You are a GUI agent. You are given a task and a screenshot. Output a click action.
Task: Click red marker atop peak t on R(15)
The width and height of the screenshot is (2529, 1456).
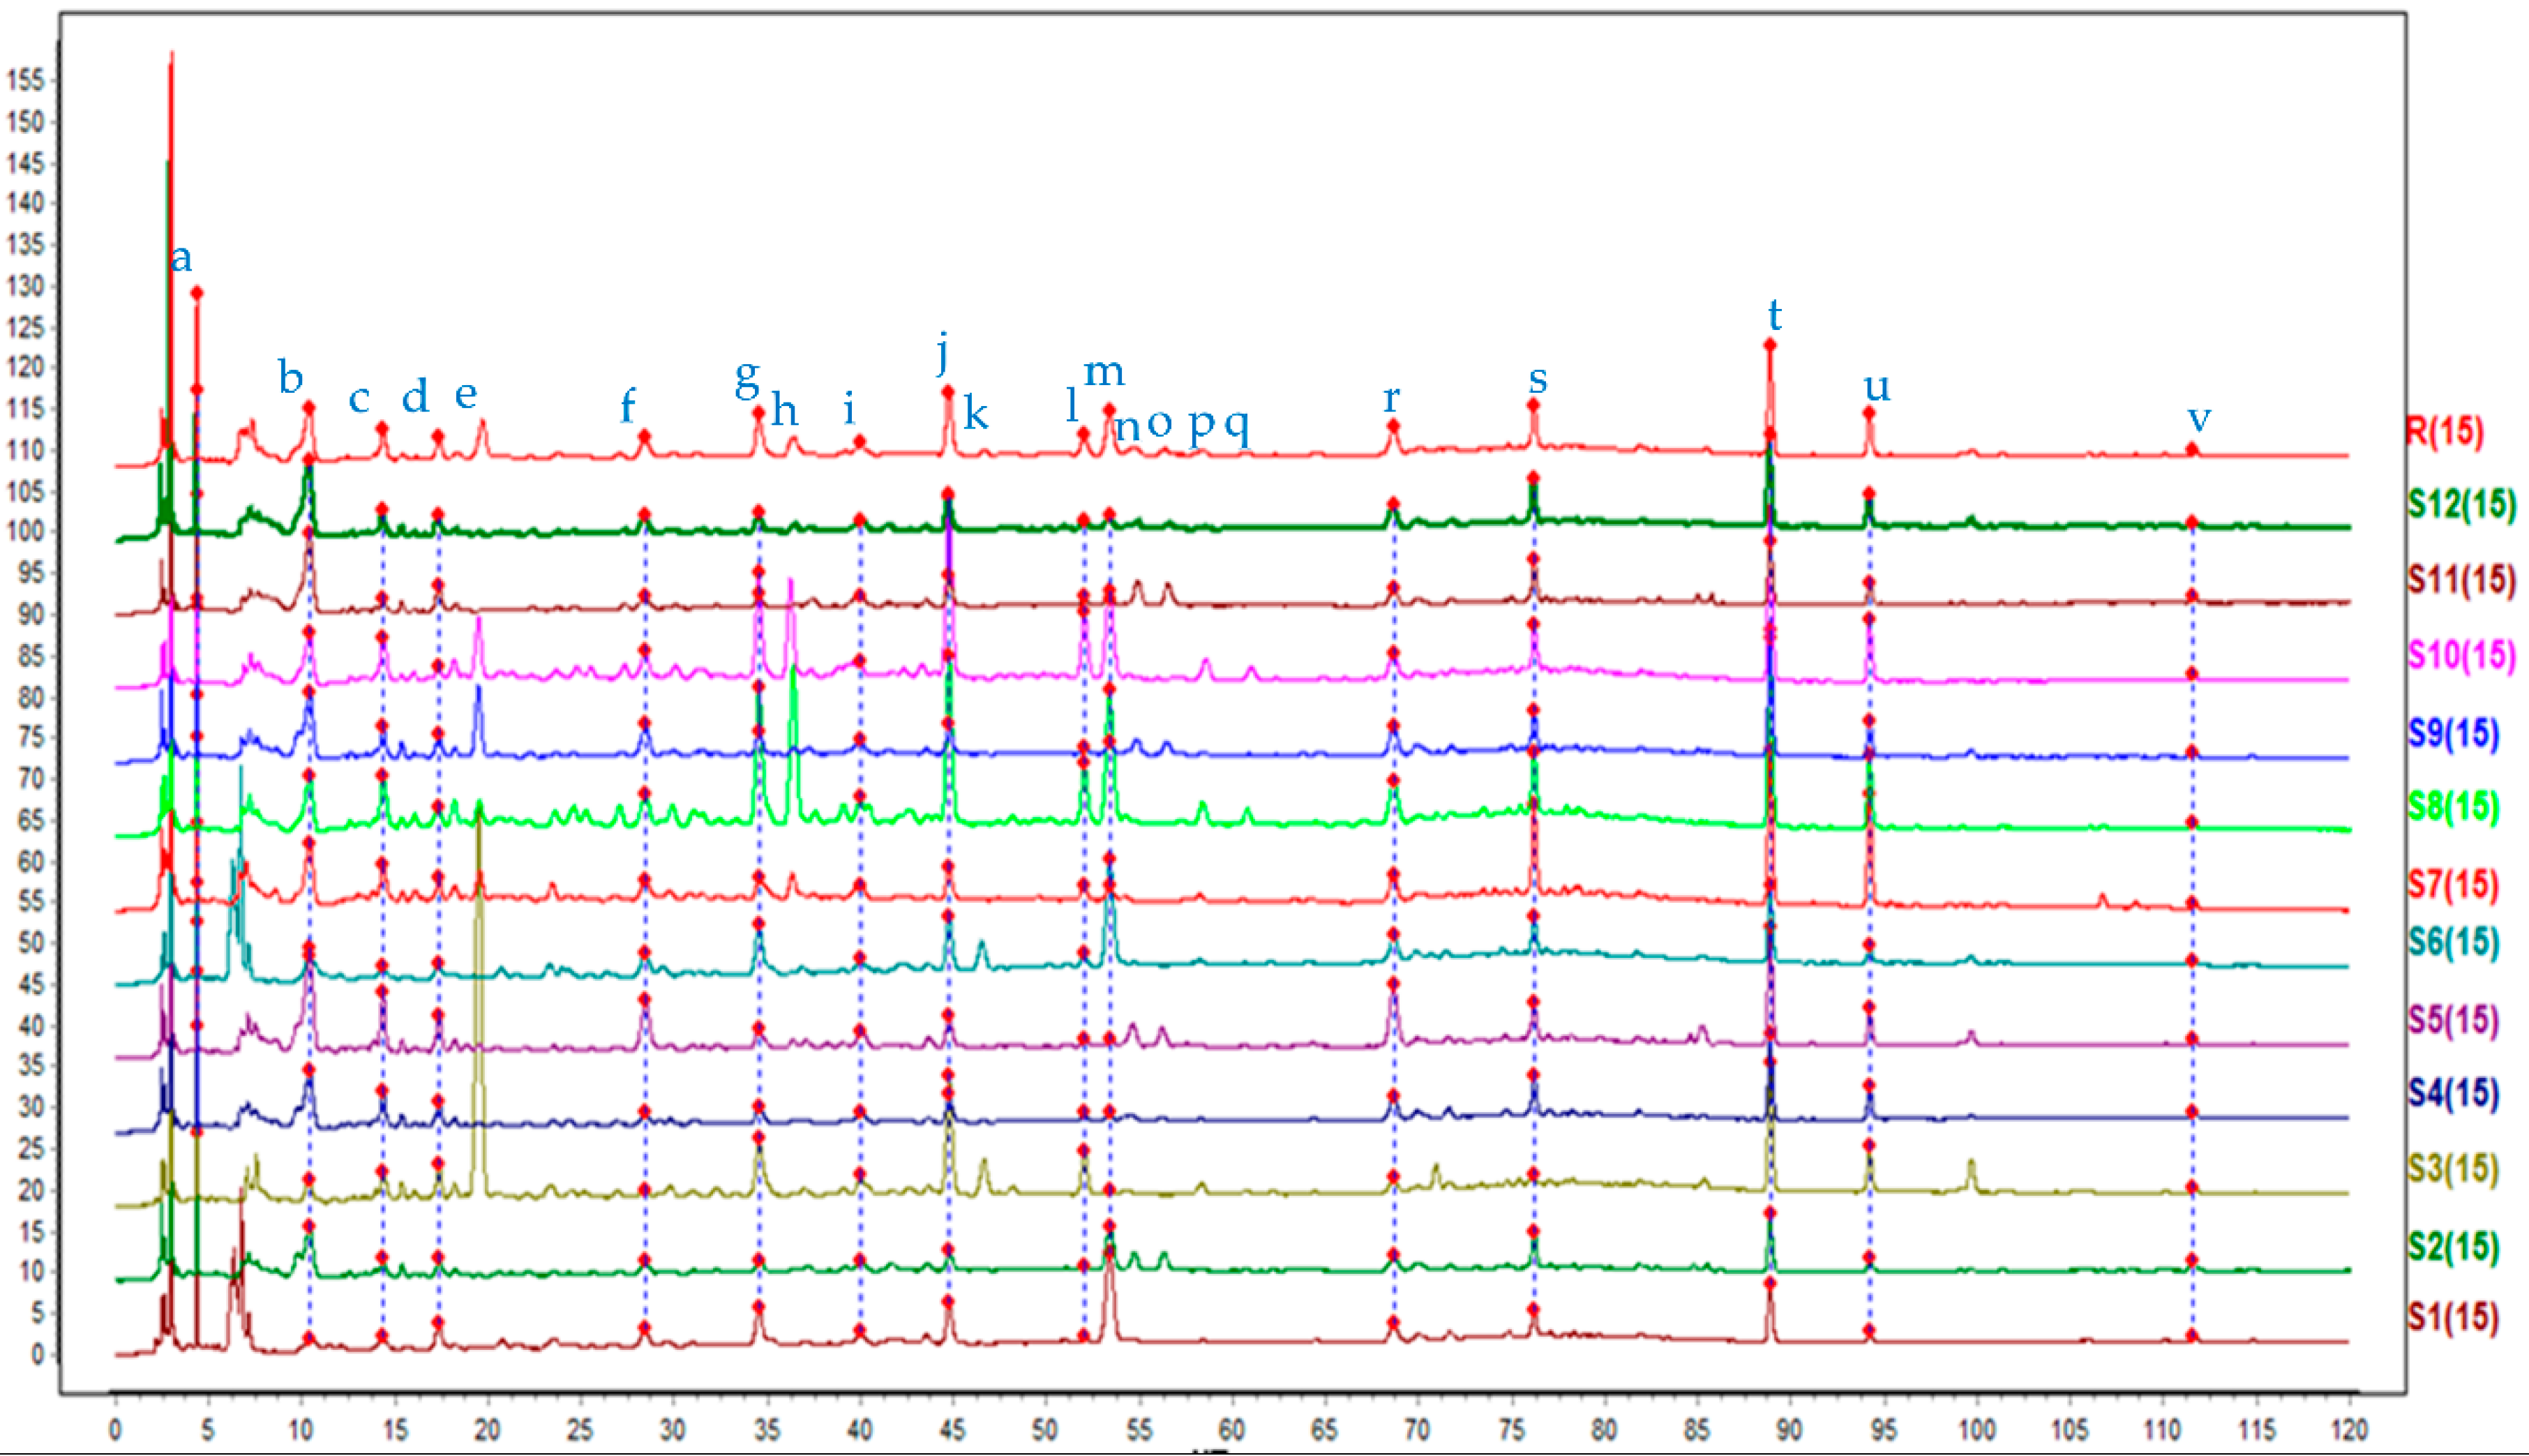1770,345
